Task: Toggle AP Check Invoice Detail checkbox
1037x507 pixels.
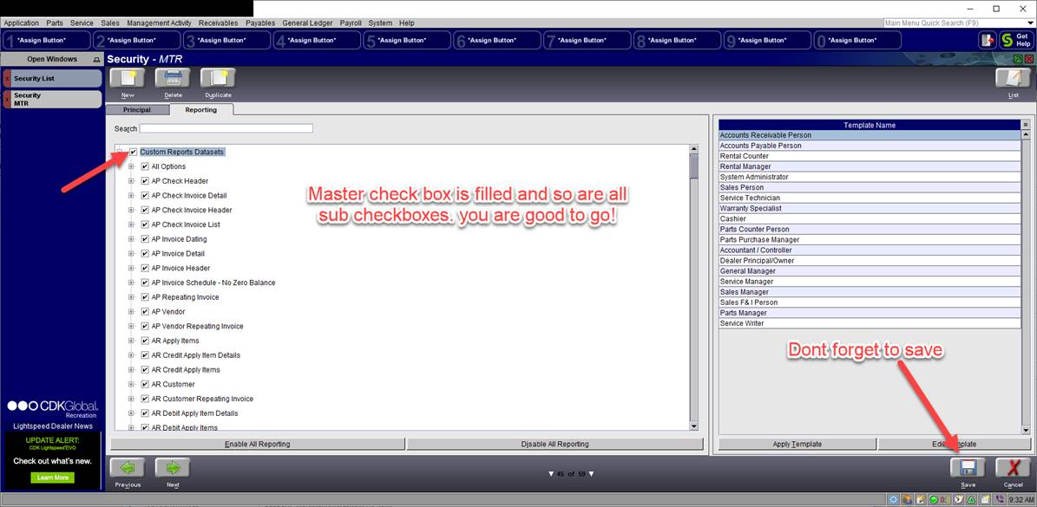Action: tap(145, 195)
